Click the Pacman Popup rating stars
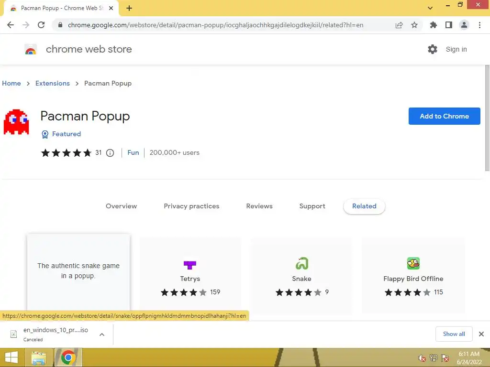The height and width of the screenshot is (367, 490). [x=67, y=153]
